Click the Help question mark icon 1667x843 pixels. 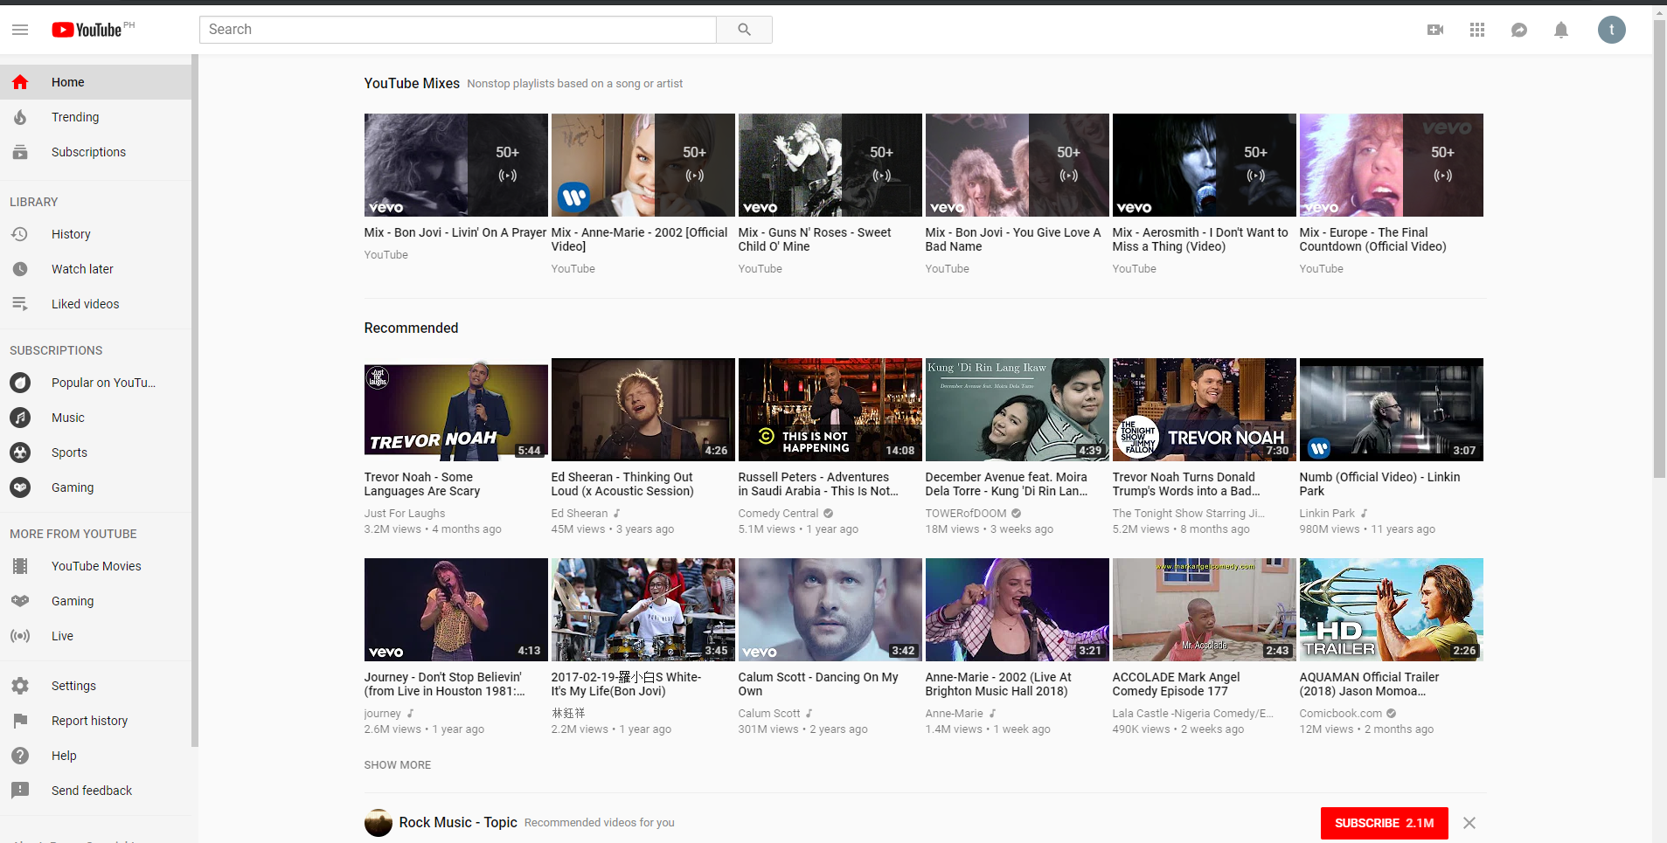click(x=20, y=756)
